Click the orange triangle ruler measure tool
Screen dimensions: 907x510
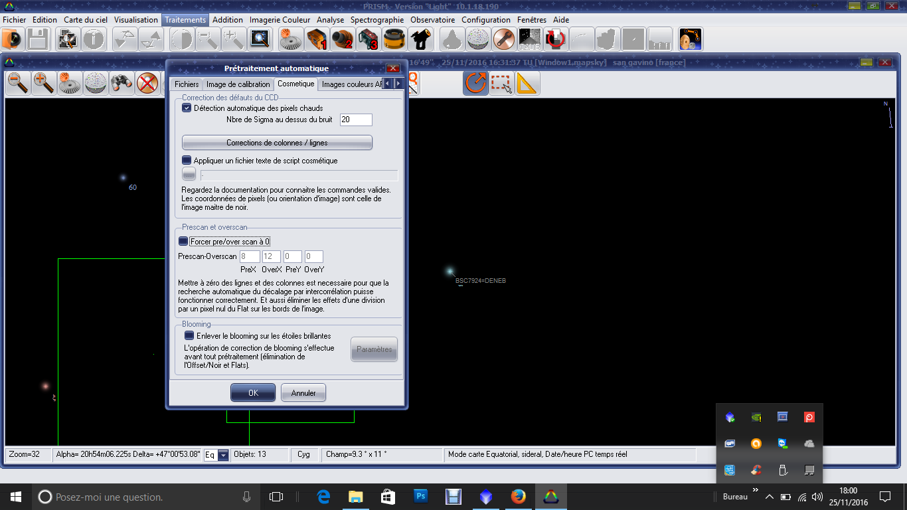527,83
